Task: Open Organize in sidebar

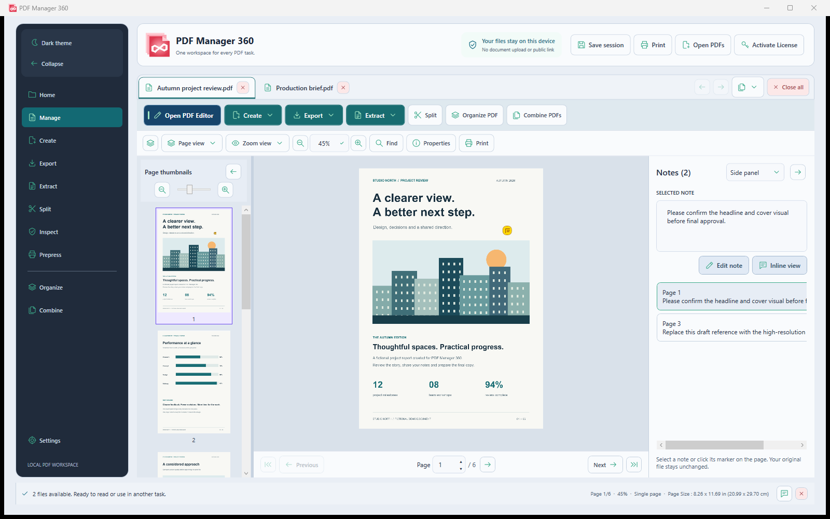Action: pyautogui.click(x=72, y=288)
